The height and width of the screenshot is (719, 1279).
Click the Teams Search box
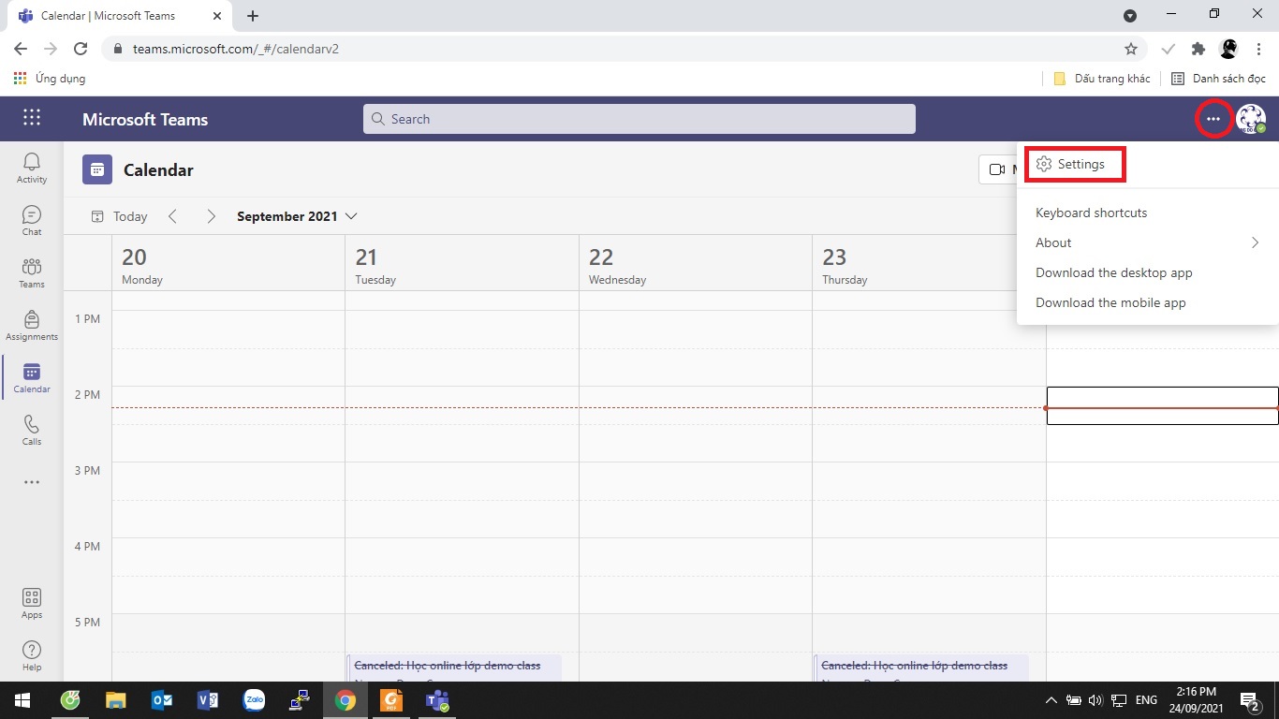click(639, 119)
